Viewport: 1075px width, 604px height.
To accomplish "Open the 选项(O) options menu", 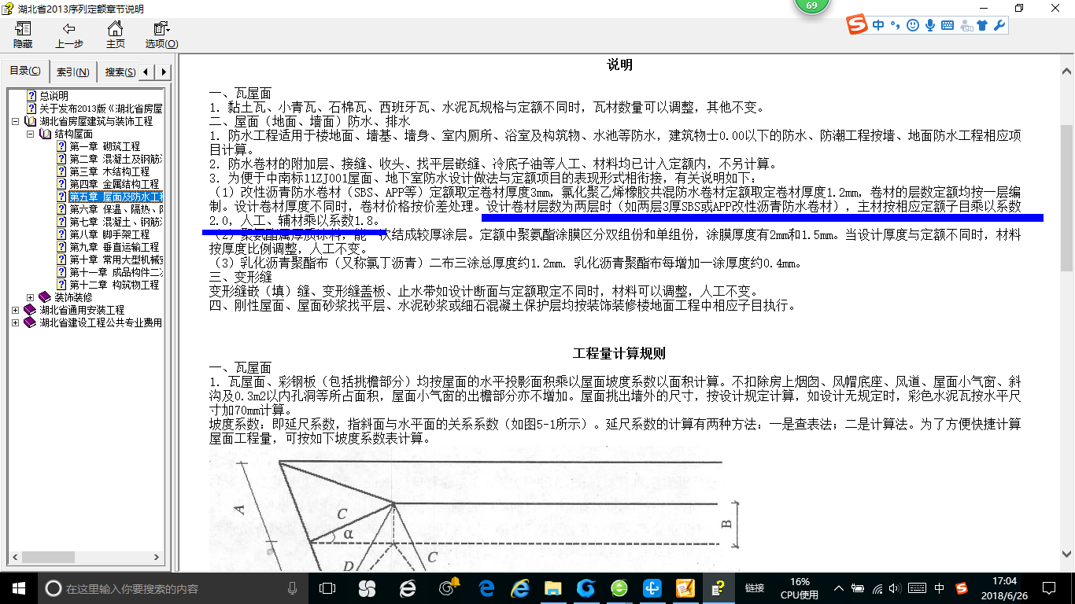I will [161, 35].
